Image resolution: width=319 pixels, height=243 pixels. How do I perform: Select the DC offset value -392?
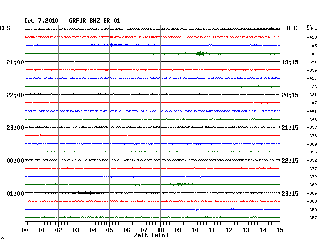click(312, 161)
